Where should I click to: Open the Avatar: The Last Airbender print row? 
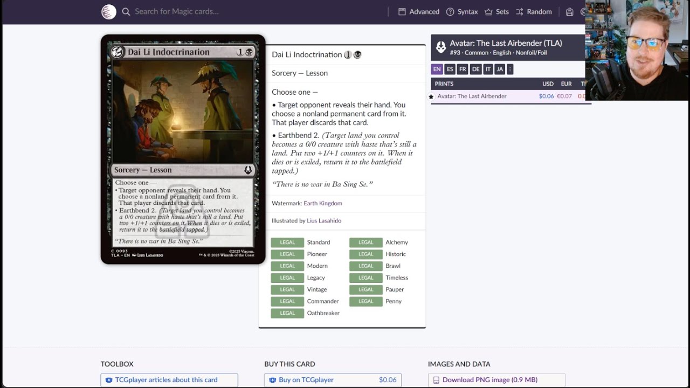[508, 96]
